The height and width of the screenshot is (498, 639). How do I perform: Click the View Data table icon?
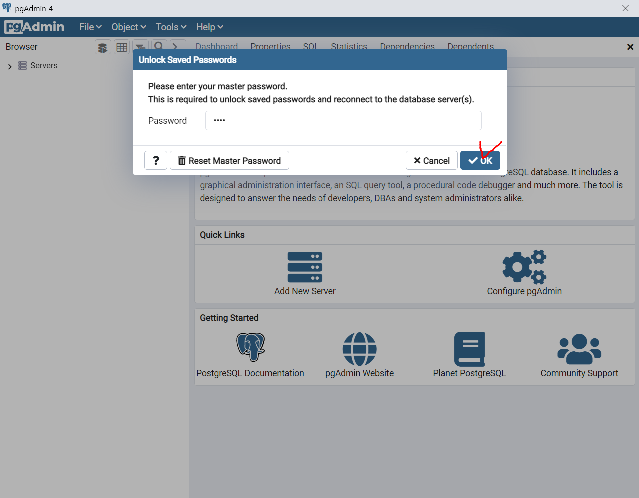pos(122,47)
